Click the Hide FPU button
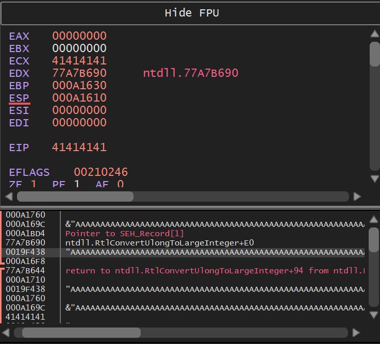 [x=190, y=13]
